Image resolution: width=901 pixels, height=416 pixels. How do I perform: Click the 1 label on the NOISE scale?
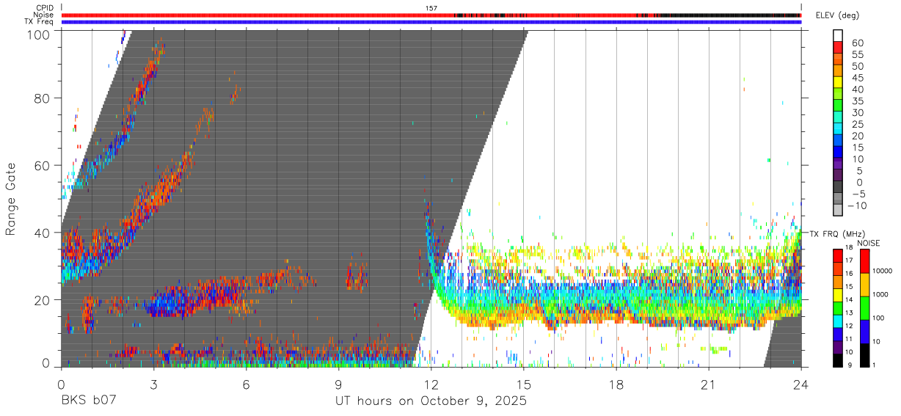(875, 365)
